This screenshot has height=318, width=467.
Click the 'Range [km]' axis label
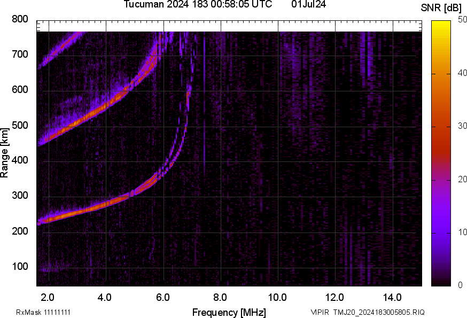click(x=4, y=153)
